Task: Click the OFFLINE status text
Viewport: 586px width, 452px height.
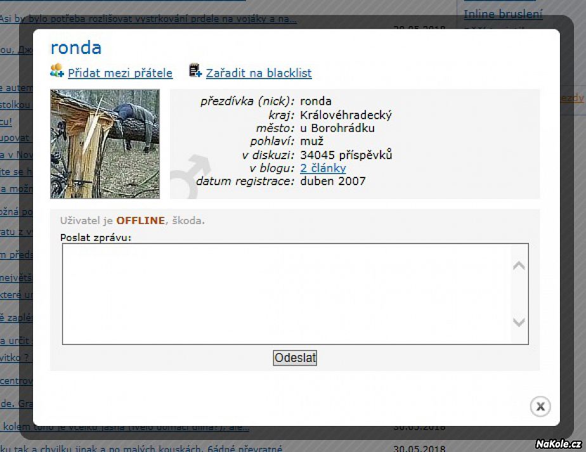Action: (141, 221)
